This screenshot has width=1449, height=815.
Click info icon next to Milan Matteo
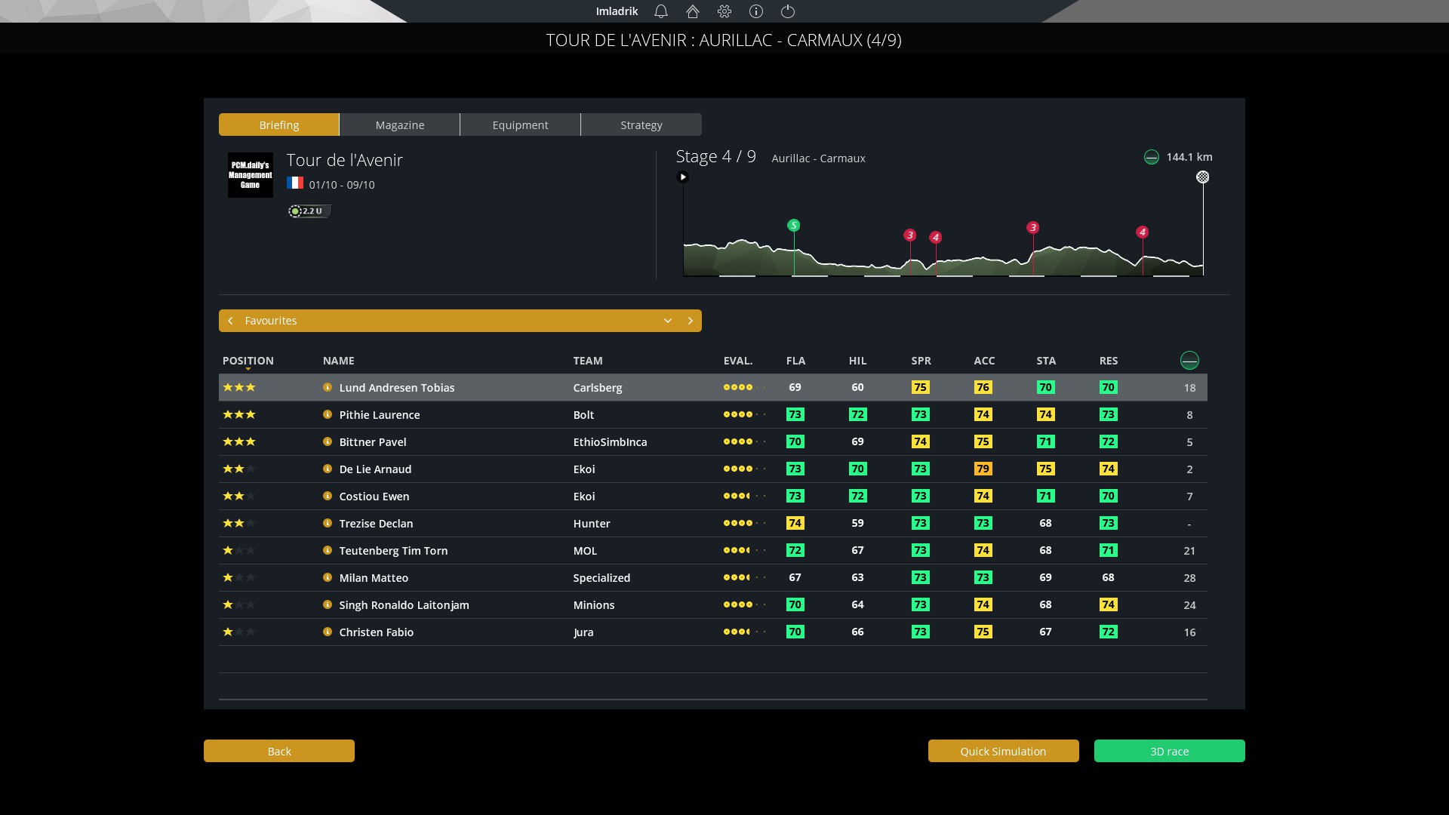tap(328, 577)
